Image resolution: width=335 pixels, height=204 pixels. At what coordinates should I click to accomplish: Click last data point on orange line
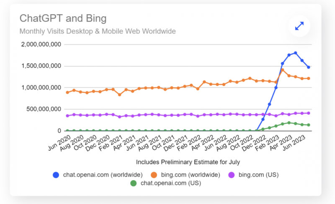tap(309, 78)
